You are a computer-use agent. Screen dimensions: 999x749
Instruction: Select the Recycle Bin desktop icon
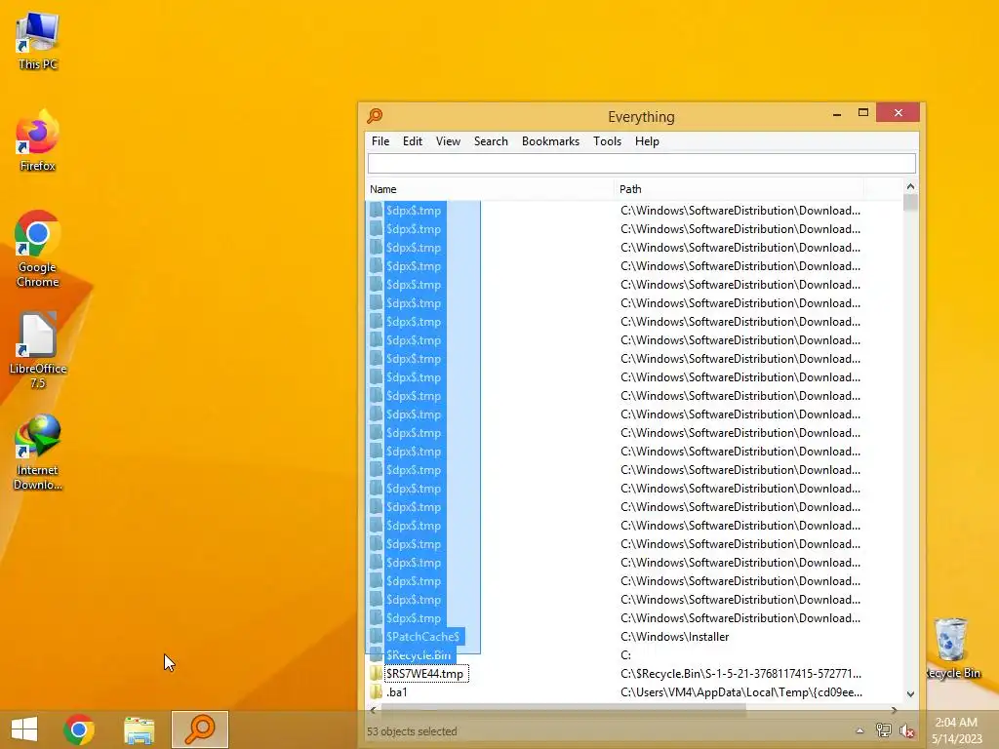click(x=952, y=649)
